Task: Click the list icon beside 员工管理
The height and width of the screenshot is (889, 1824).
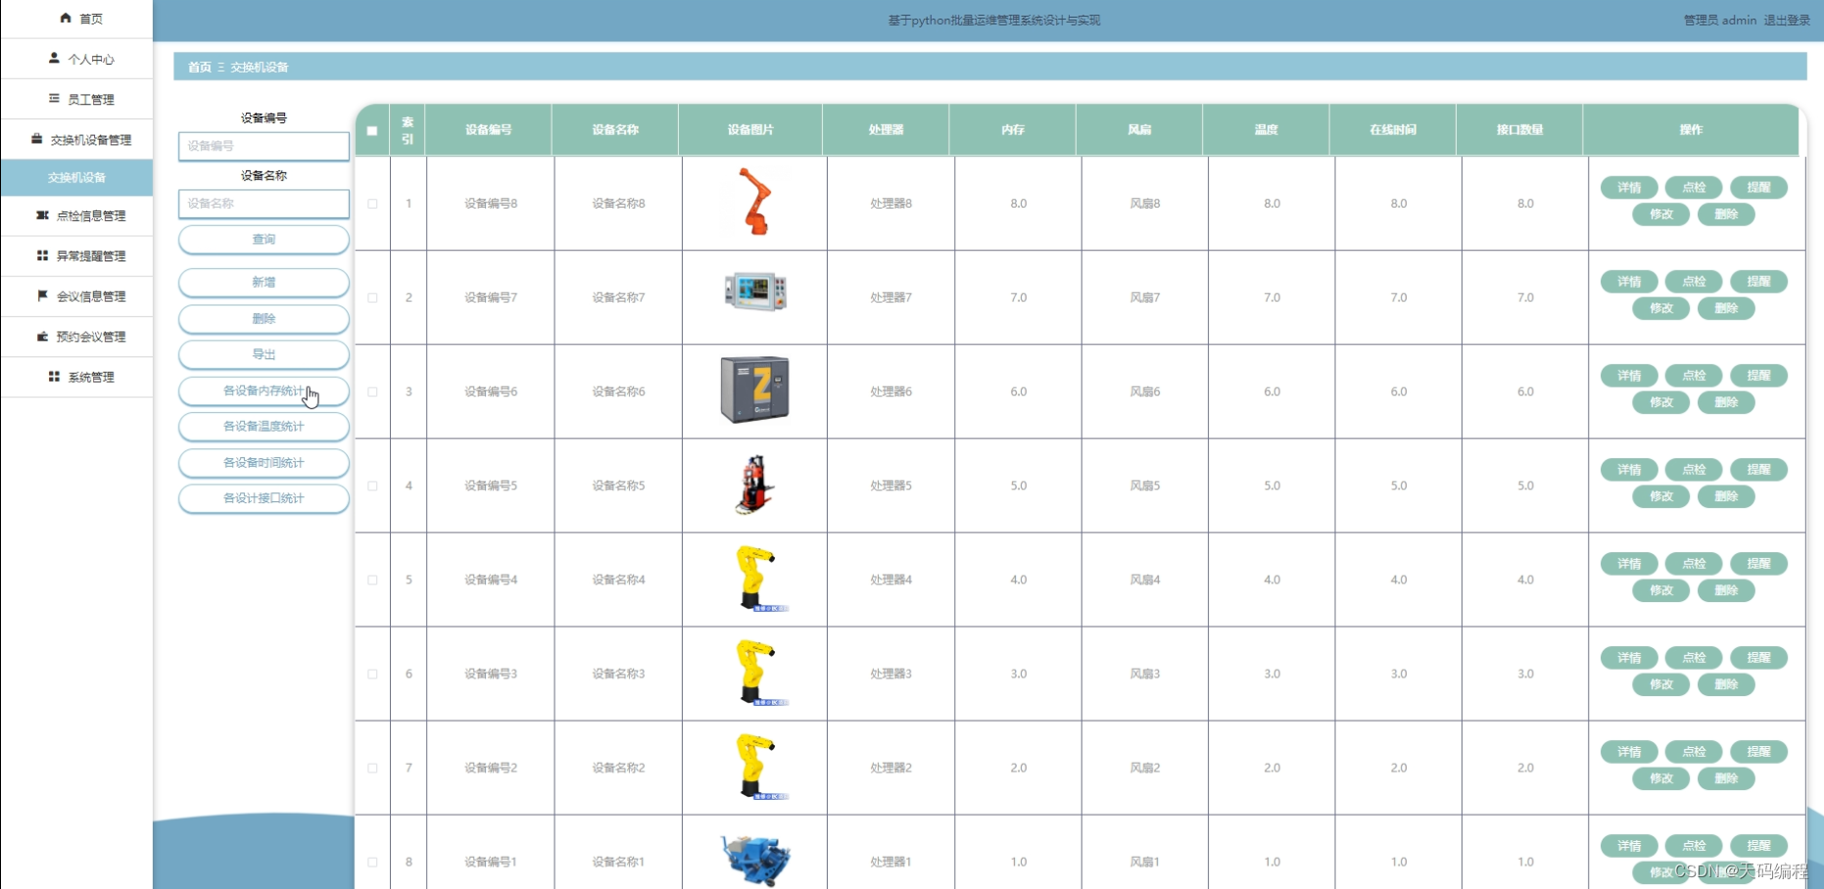Action: click(x=54, y=98)
